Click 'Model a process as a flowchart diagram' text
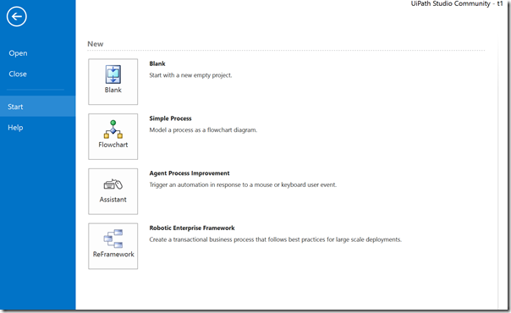Image resolution: width=511 pixels, height=313 pixels. pos(203,130)
